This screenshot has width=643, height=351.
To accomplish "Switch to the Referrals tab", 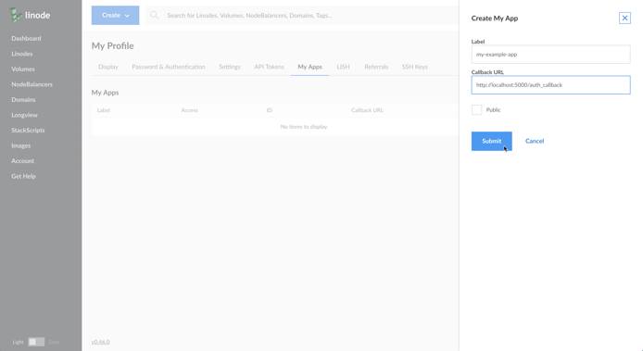I will tap(376, 67).
